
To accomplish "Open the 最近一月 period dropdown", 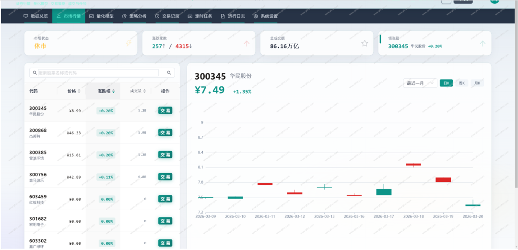I will [420, 83].
